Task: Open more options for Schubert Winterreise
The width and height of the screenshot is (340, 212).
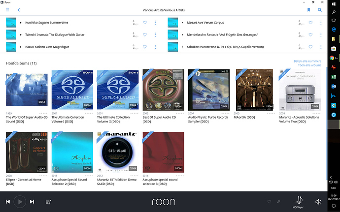Action: point(321,47)
